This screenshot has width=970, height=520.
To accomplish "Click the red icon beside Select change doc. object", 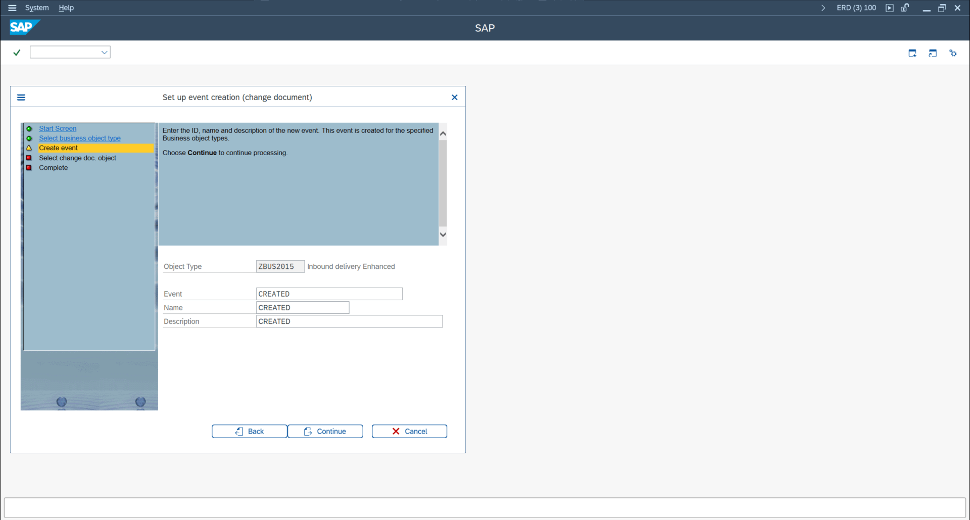I will 29,158.
